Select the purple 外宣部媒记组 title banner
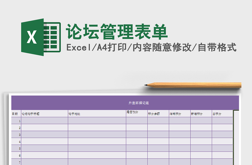Viewport: 252px width, 165px height. tap(125, 103)
